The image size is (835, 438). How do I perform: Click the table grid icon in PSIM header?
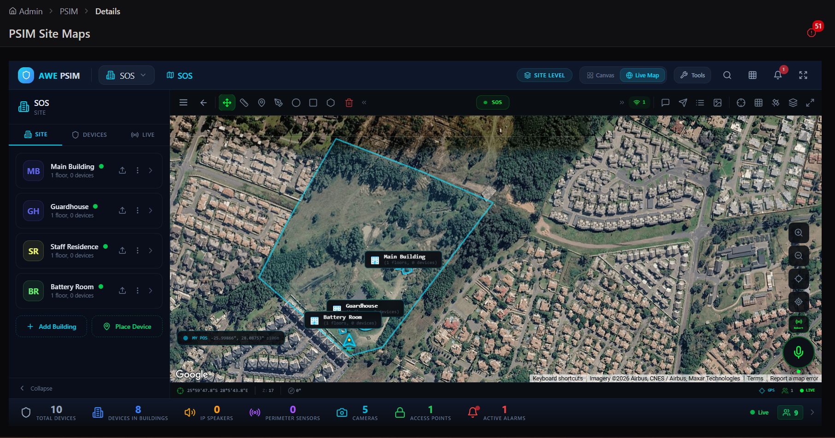pos(753,75)
